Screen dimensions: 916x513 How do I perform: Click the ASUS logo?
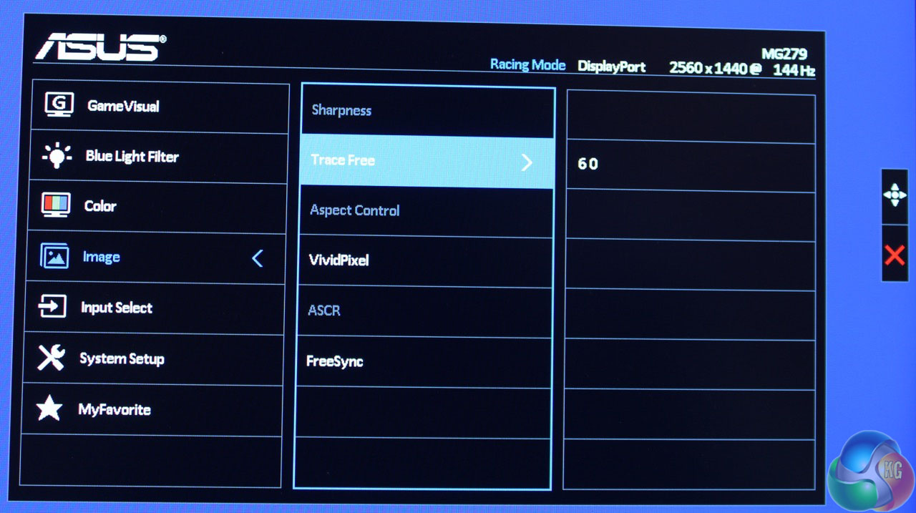point(100,47)
